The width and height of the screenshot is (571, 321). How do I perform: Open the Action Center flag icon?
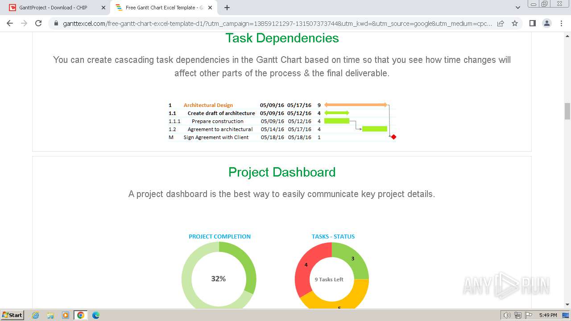tap(528, 315)
